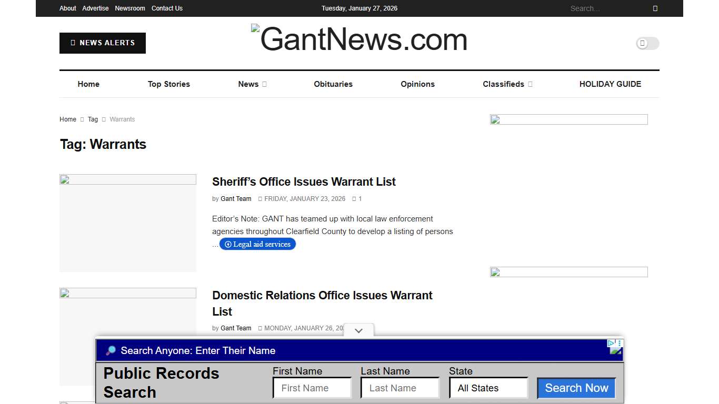Click the calendar icon beside January 23 date

pyautogui.click(x=261, y=199)
